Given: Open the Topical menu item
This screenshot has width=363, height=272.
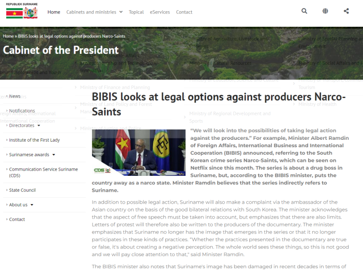Looking at the screenshot, I should (136, 12).
